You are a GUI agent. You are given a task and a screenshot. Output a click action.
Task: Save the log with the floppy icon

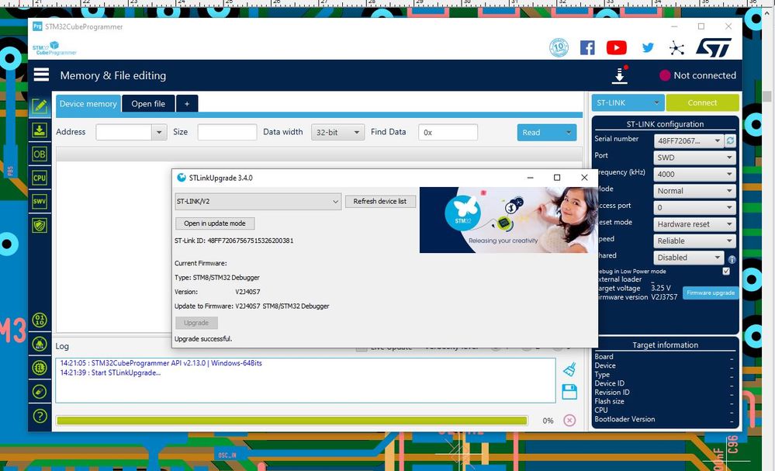tap(569, 391)
